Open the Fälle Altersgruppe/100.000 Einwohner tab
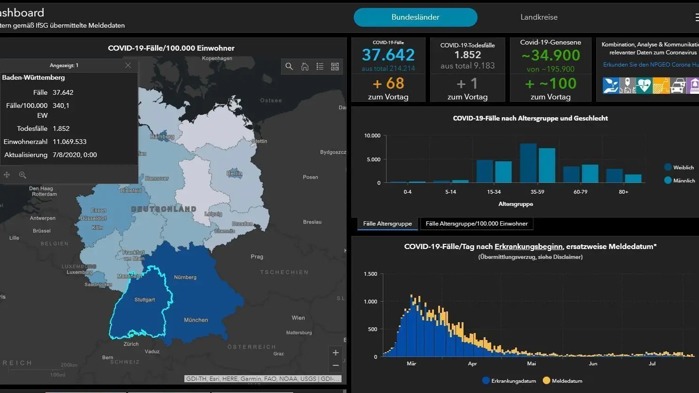The image size is (699, 393). tap(477, 224)
